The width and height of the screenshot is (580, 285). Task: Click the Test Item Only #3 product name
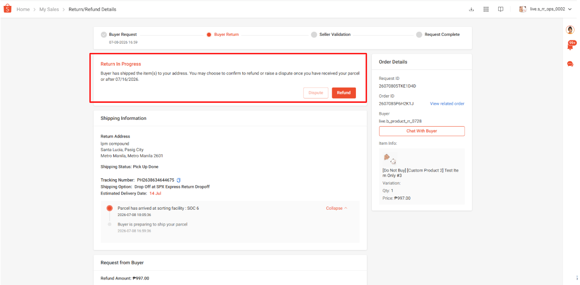[420, 173]
